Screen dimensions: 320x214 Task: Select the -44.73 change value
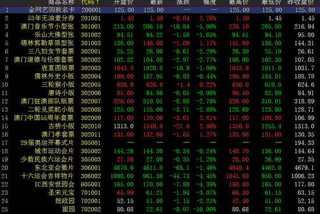(x=179, y=176)
